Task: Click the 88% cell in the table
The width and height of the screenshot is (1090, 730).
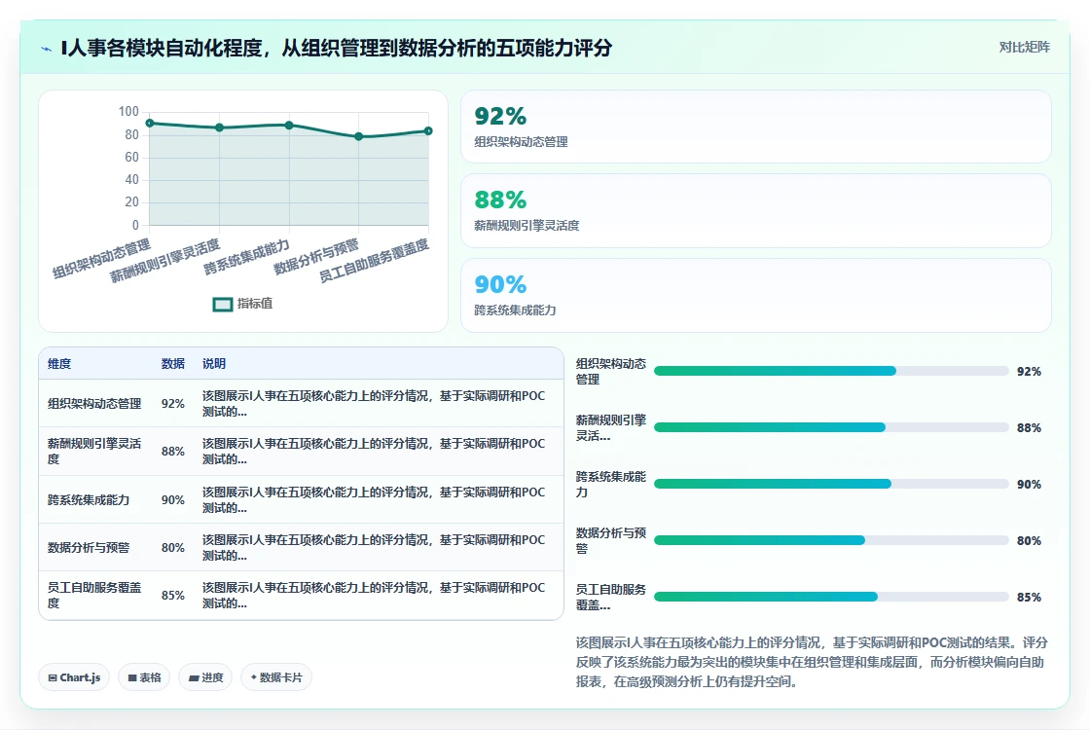Action: (x=173, y=452)
